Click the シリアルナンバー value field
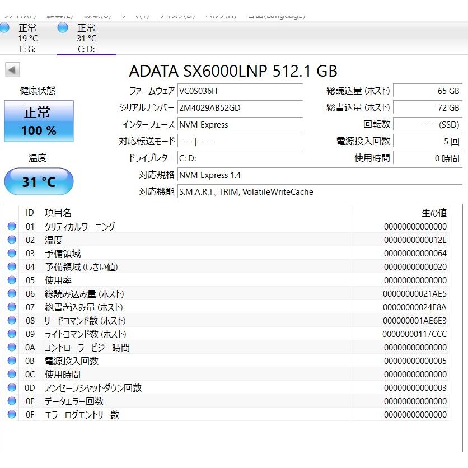468x468 pixels. click(x=241, y=107)
